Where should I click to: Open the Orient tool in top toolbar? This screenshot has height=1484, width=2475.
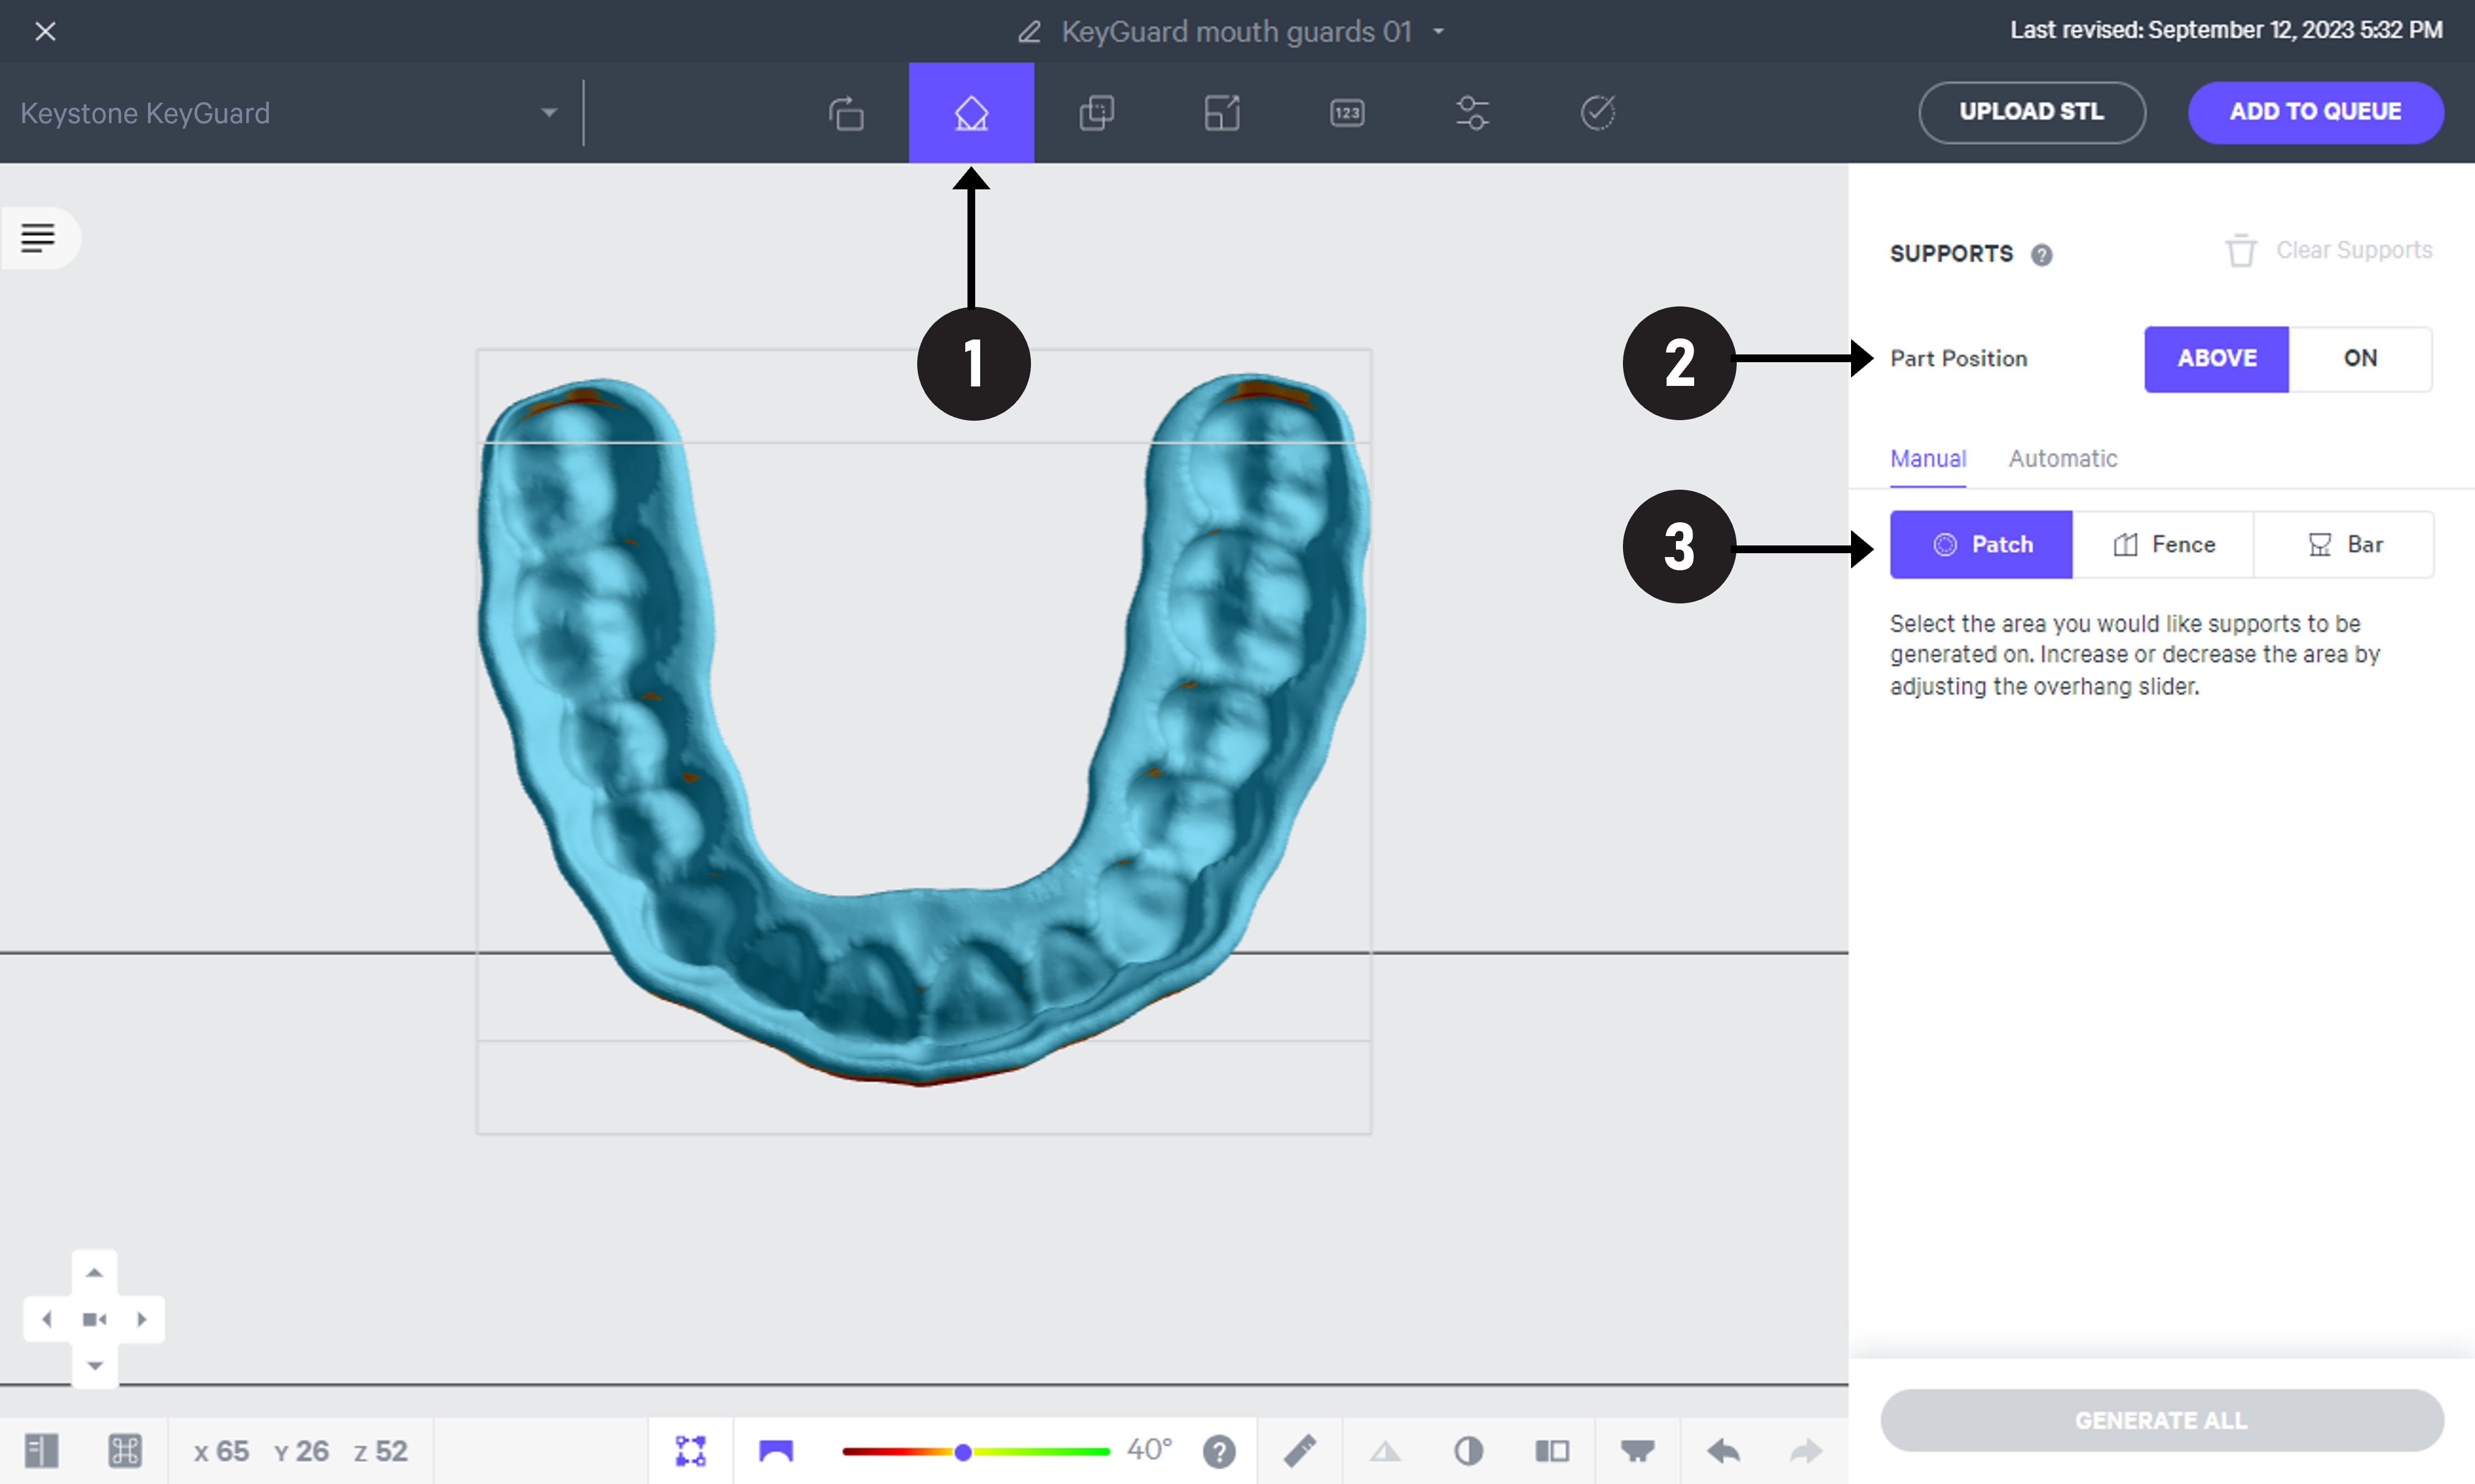coord(846,113)
